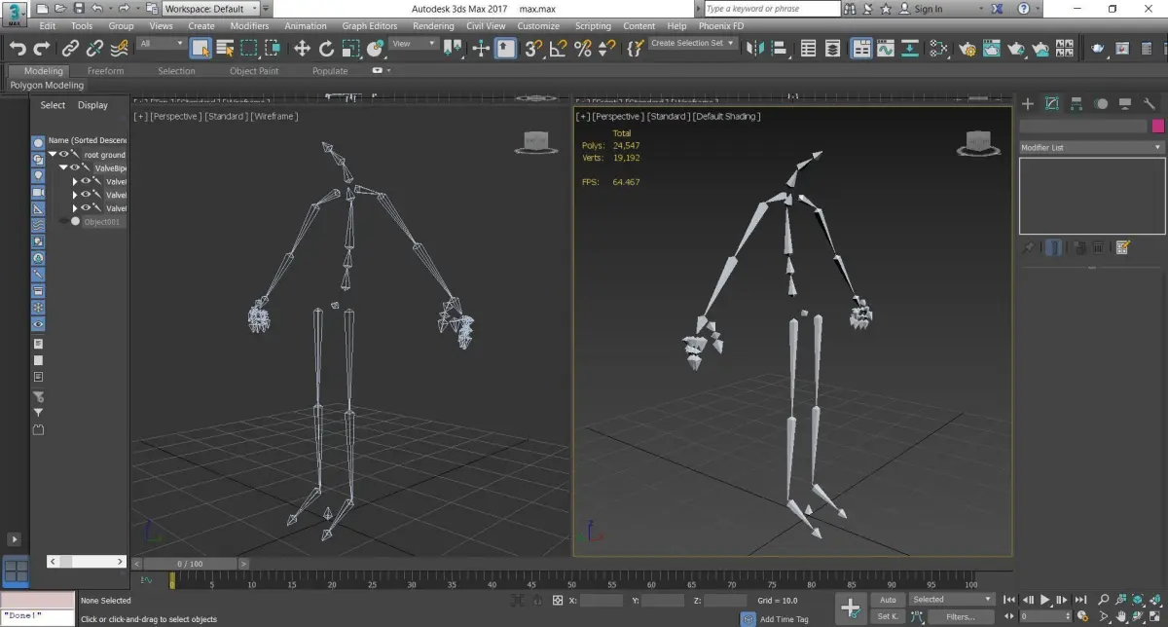Screen dimensions: 1168x627
Task: Open reference coordinate system View dropdown
Action: pyautogui.click(x=414, y=44)
